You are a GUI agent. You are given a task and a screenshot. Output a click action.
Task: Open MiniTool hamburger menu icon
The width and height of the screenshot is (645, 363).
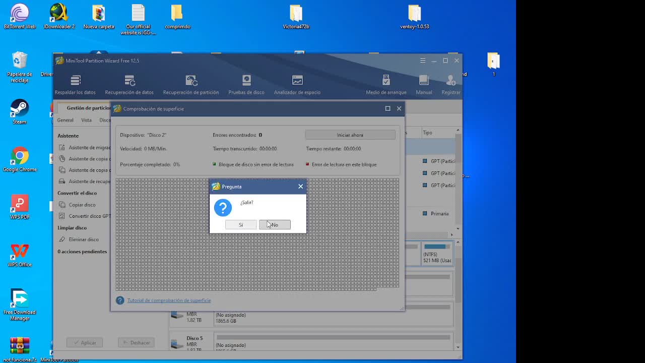tap(423, 60)
